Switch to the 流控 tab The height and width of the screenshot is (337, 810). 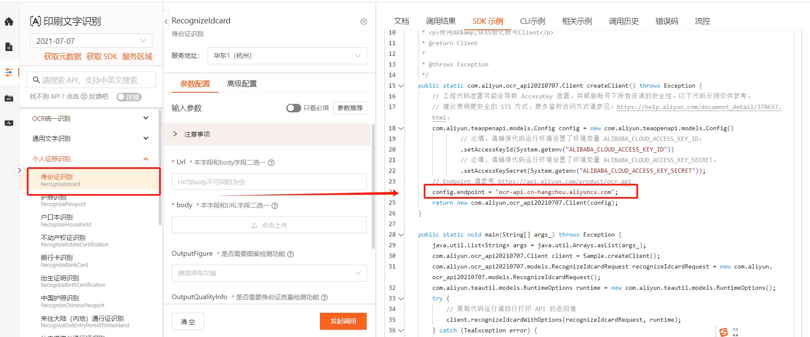coord(702,21)
